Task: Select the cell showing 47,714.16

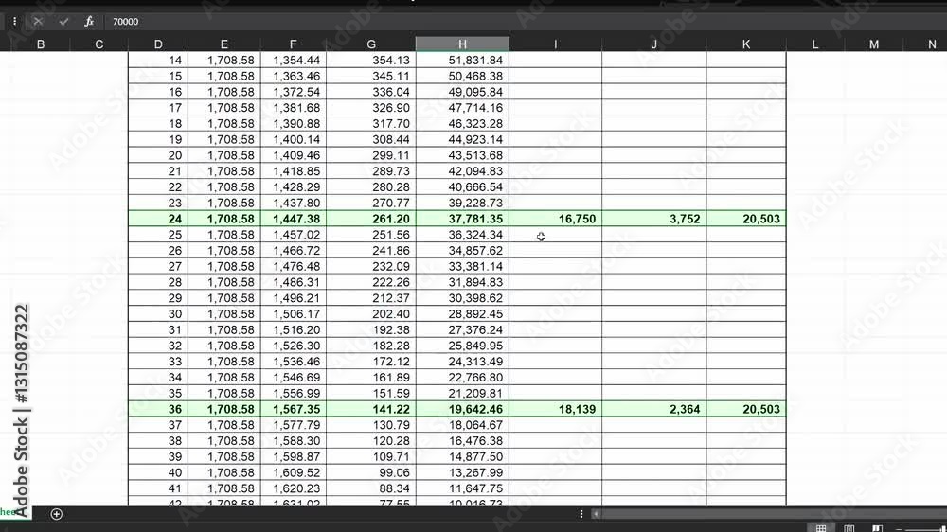Action: 463,108
